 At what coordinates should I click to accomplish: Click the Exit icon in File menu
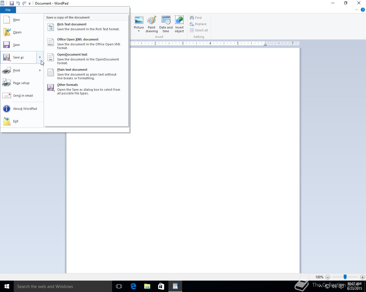tap(7, 121)
